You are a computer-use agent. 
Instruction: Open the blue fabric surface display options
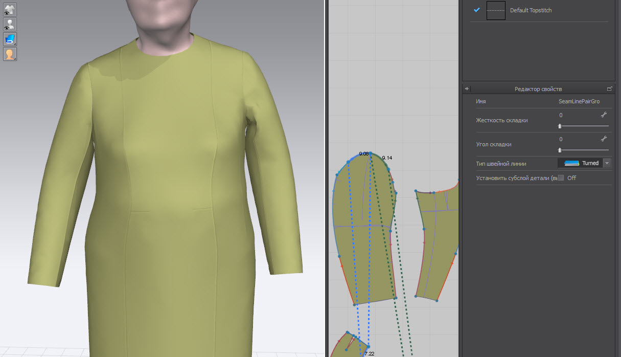coord(10,39)
